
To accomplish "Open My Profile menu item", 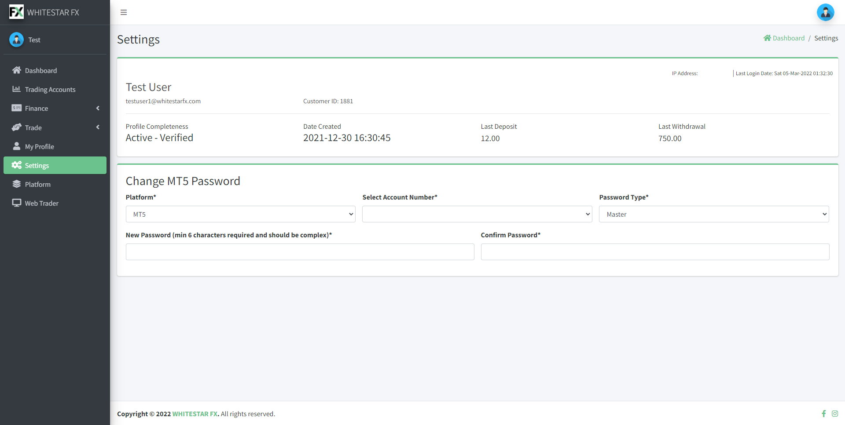I will tap(55, 146).
